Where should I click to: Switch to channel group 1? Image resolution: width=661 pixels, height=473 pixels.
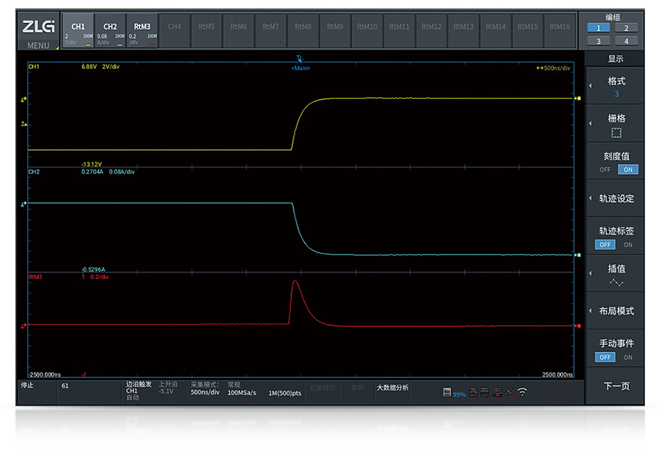[x=598, y=29]
